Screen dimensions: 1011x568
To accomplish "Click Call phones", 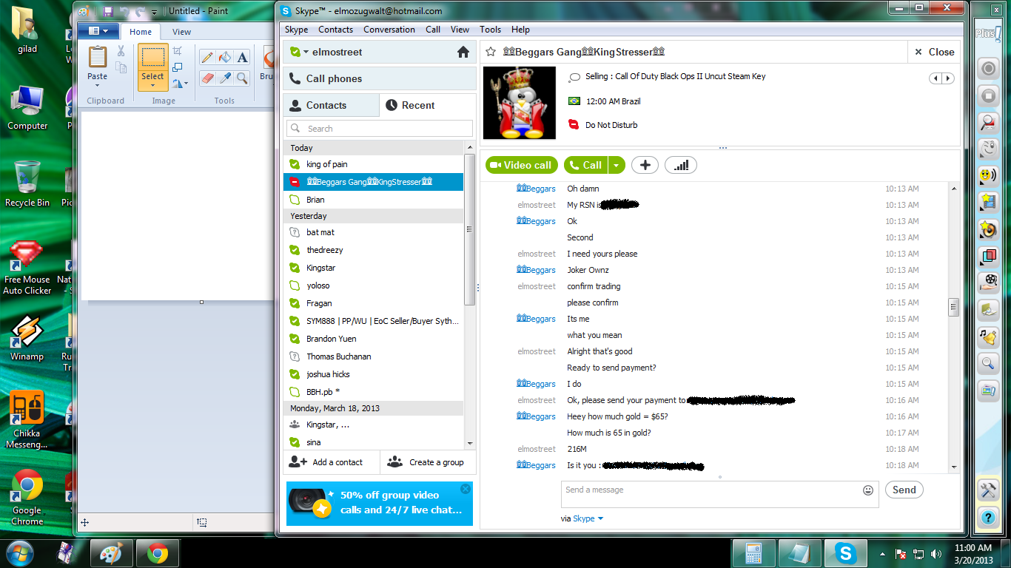I will [380, 78].
